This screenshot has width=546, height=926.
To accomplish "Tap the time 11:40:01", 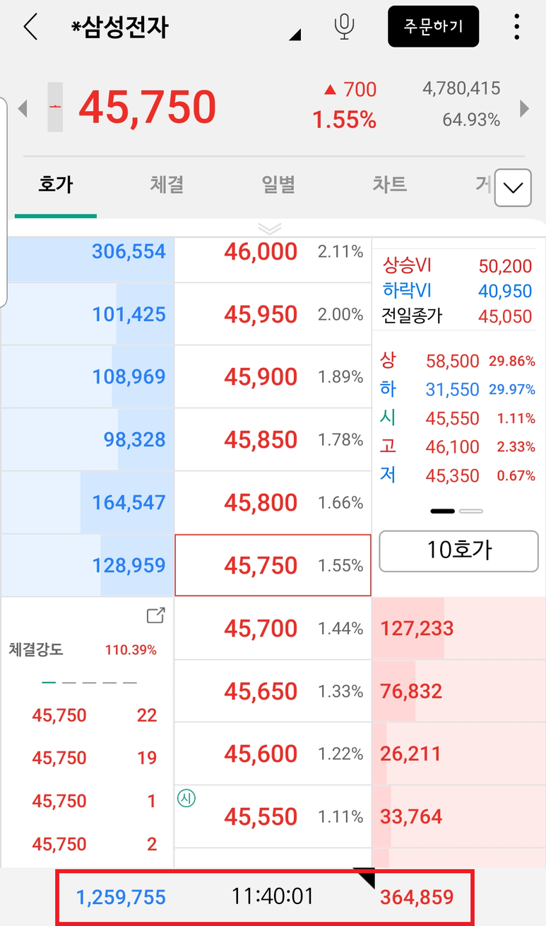I will tap(272, 897).
